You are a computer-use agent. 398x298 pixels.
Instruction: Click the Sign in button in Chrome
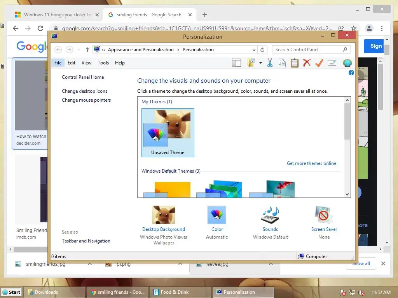pyautogui.click(x=374, y=46)
